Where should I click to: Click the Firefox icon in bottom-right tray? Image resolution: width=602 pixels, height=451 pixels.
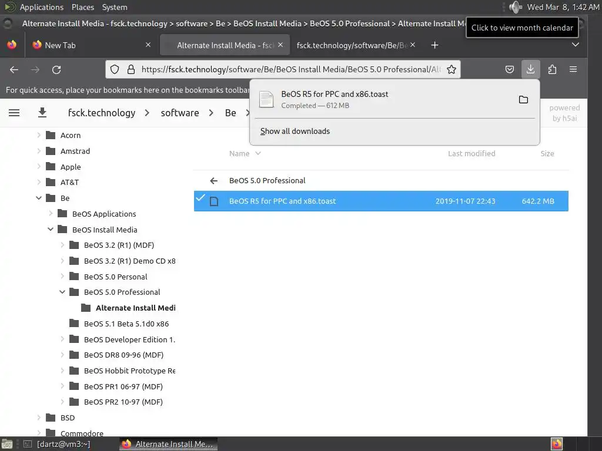[557, 444]
